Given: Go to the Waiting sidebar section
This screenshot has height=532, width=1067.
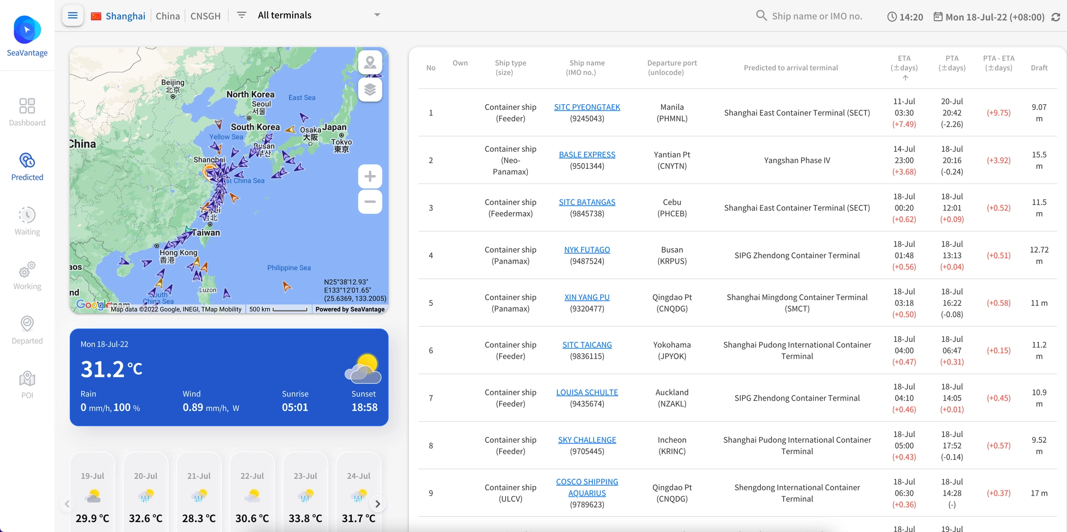Looking at the screenshot, I should pyautogui.click(x=27, y=221).
